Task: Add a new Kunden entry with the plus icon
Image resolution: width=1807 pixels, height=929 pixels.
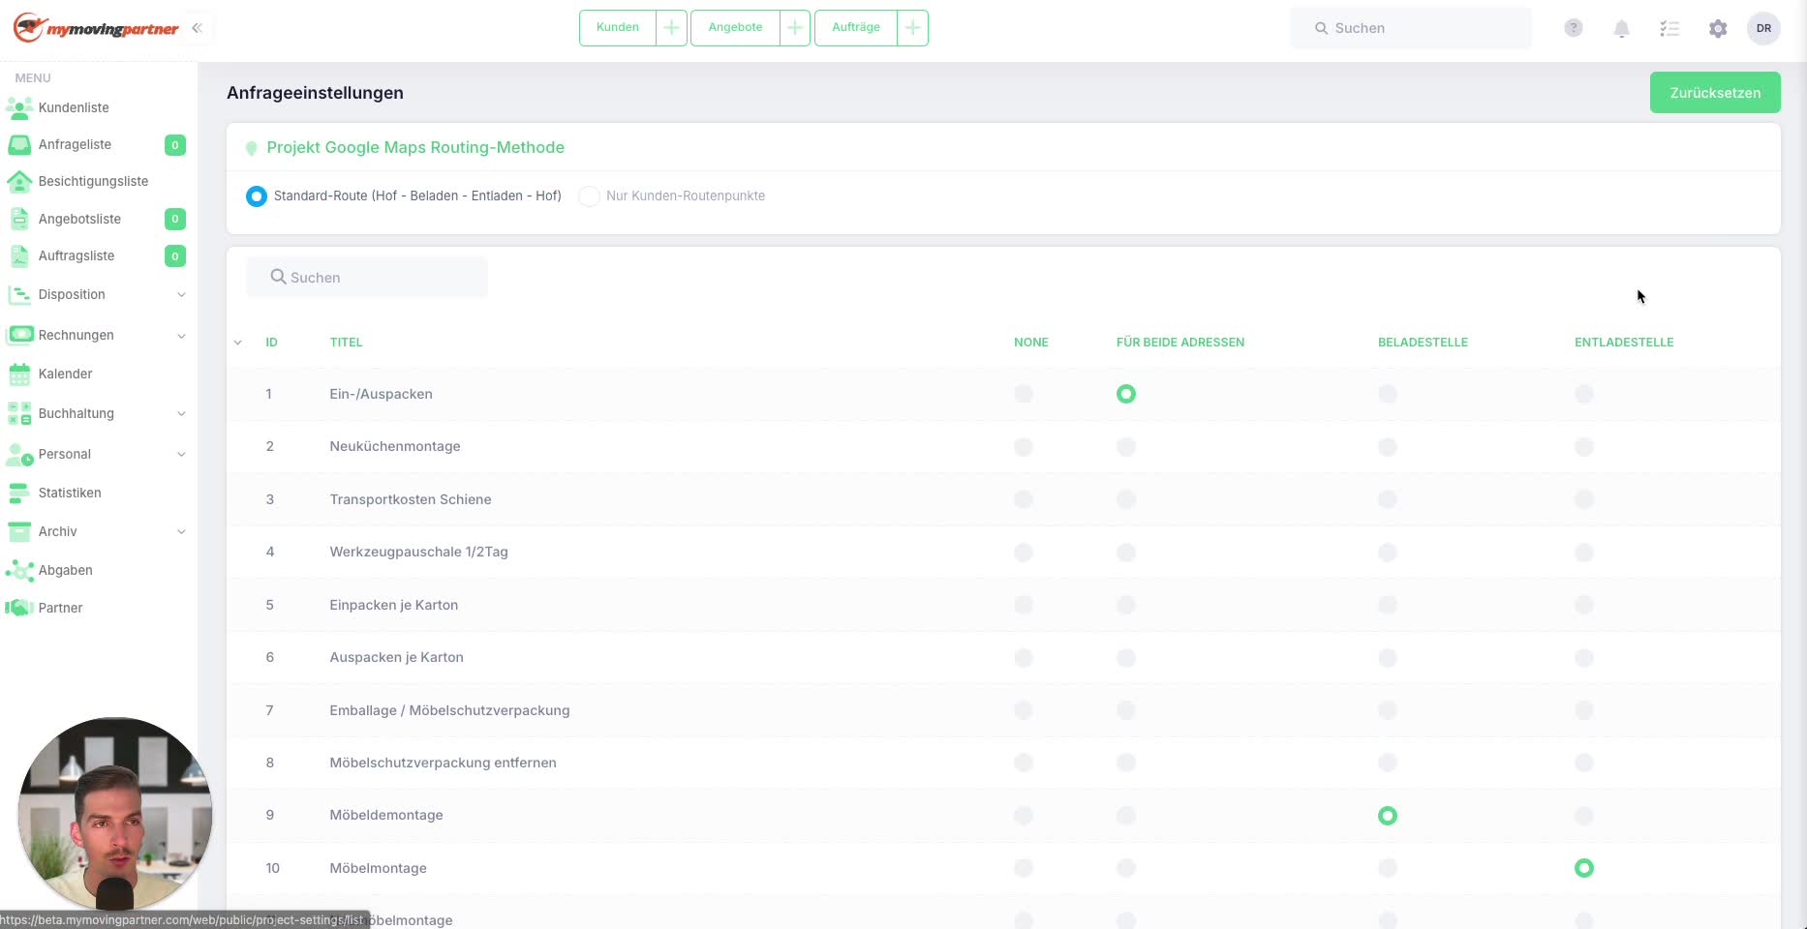Action: click(x=671, y=28)
